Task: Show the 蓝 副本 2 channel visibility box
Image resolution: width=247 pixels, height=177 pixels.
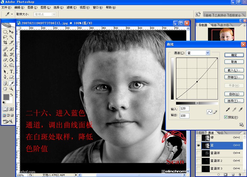Action: [199, 161]
